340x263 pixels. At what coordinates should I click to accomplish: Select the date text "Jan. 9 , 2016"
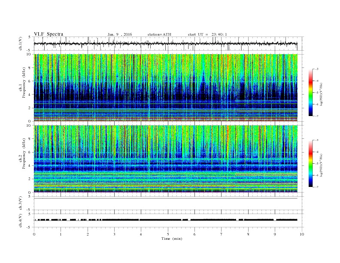coord(120,34)
